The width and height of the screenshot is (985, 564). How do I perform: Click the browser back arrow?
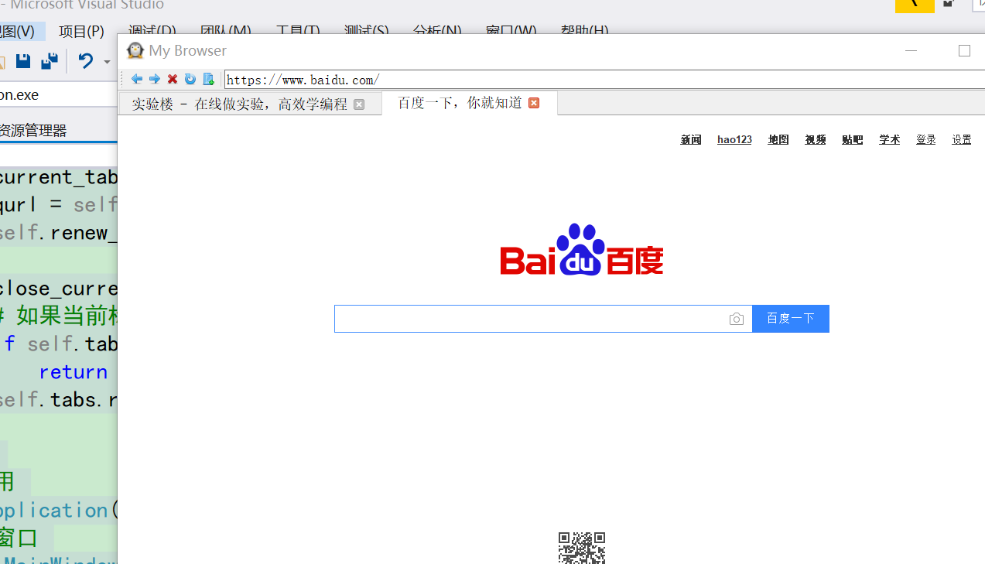(137, 79)
